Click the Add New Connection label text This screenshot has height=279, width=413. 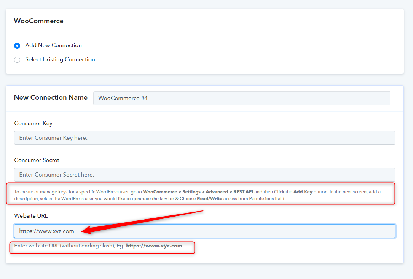[x=53, y=45]
